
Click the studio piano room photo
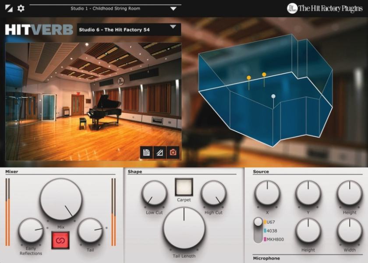[93, 101]
